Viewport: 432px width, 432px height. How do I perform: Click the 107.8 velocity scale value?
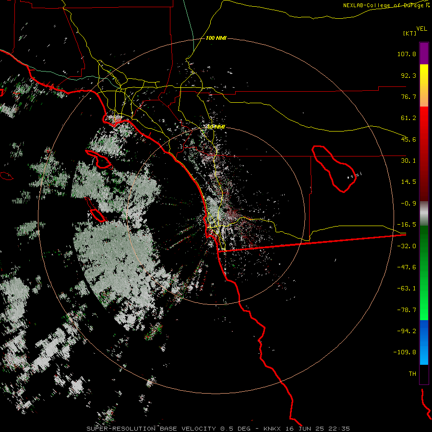(x=407, y=54)
